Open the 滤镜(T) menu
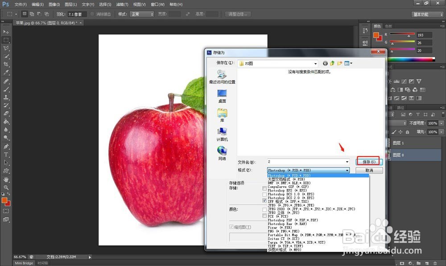The width and height of the screenshot is (446, 266). click(122, 4)
